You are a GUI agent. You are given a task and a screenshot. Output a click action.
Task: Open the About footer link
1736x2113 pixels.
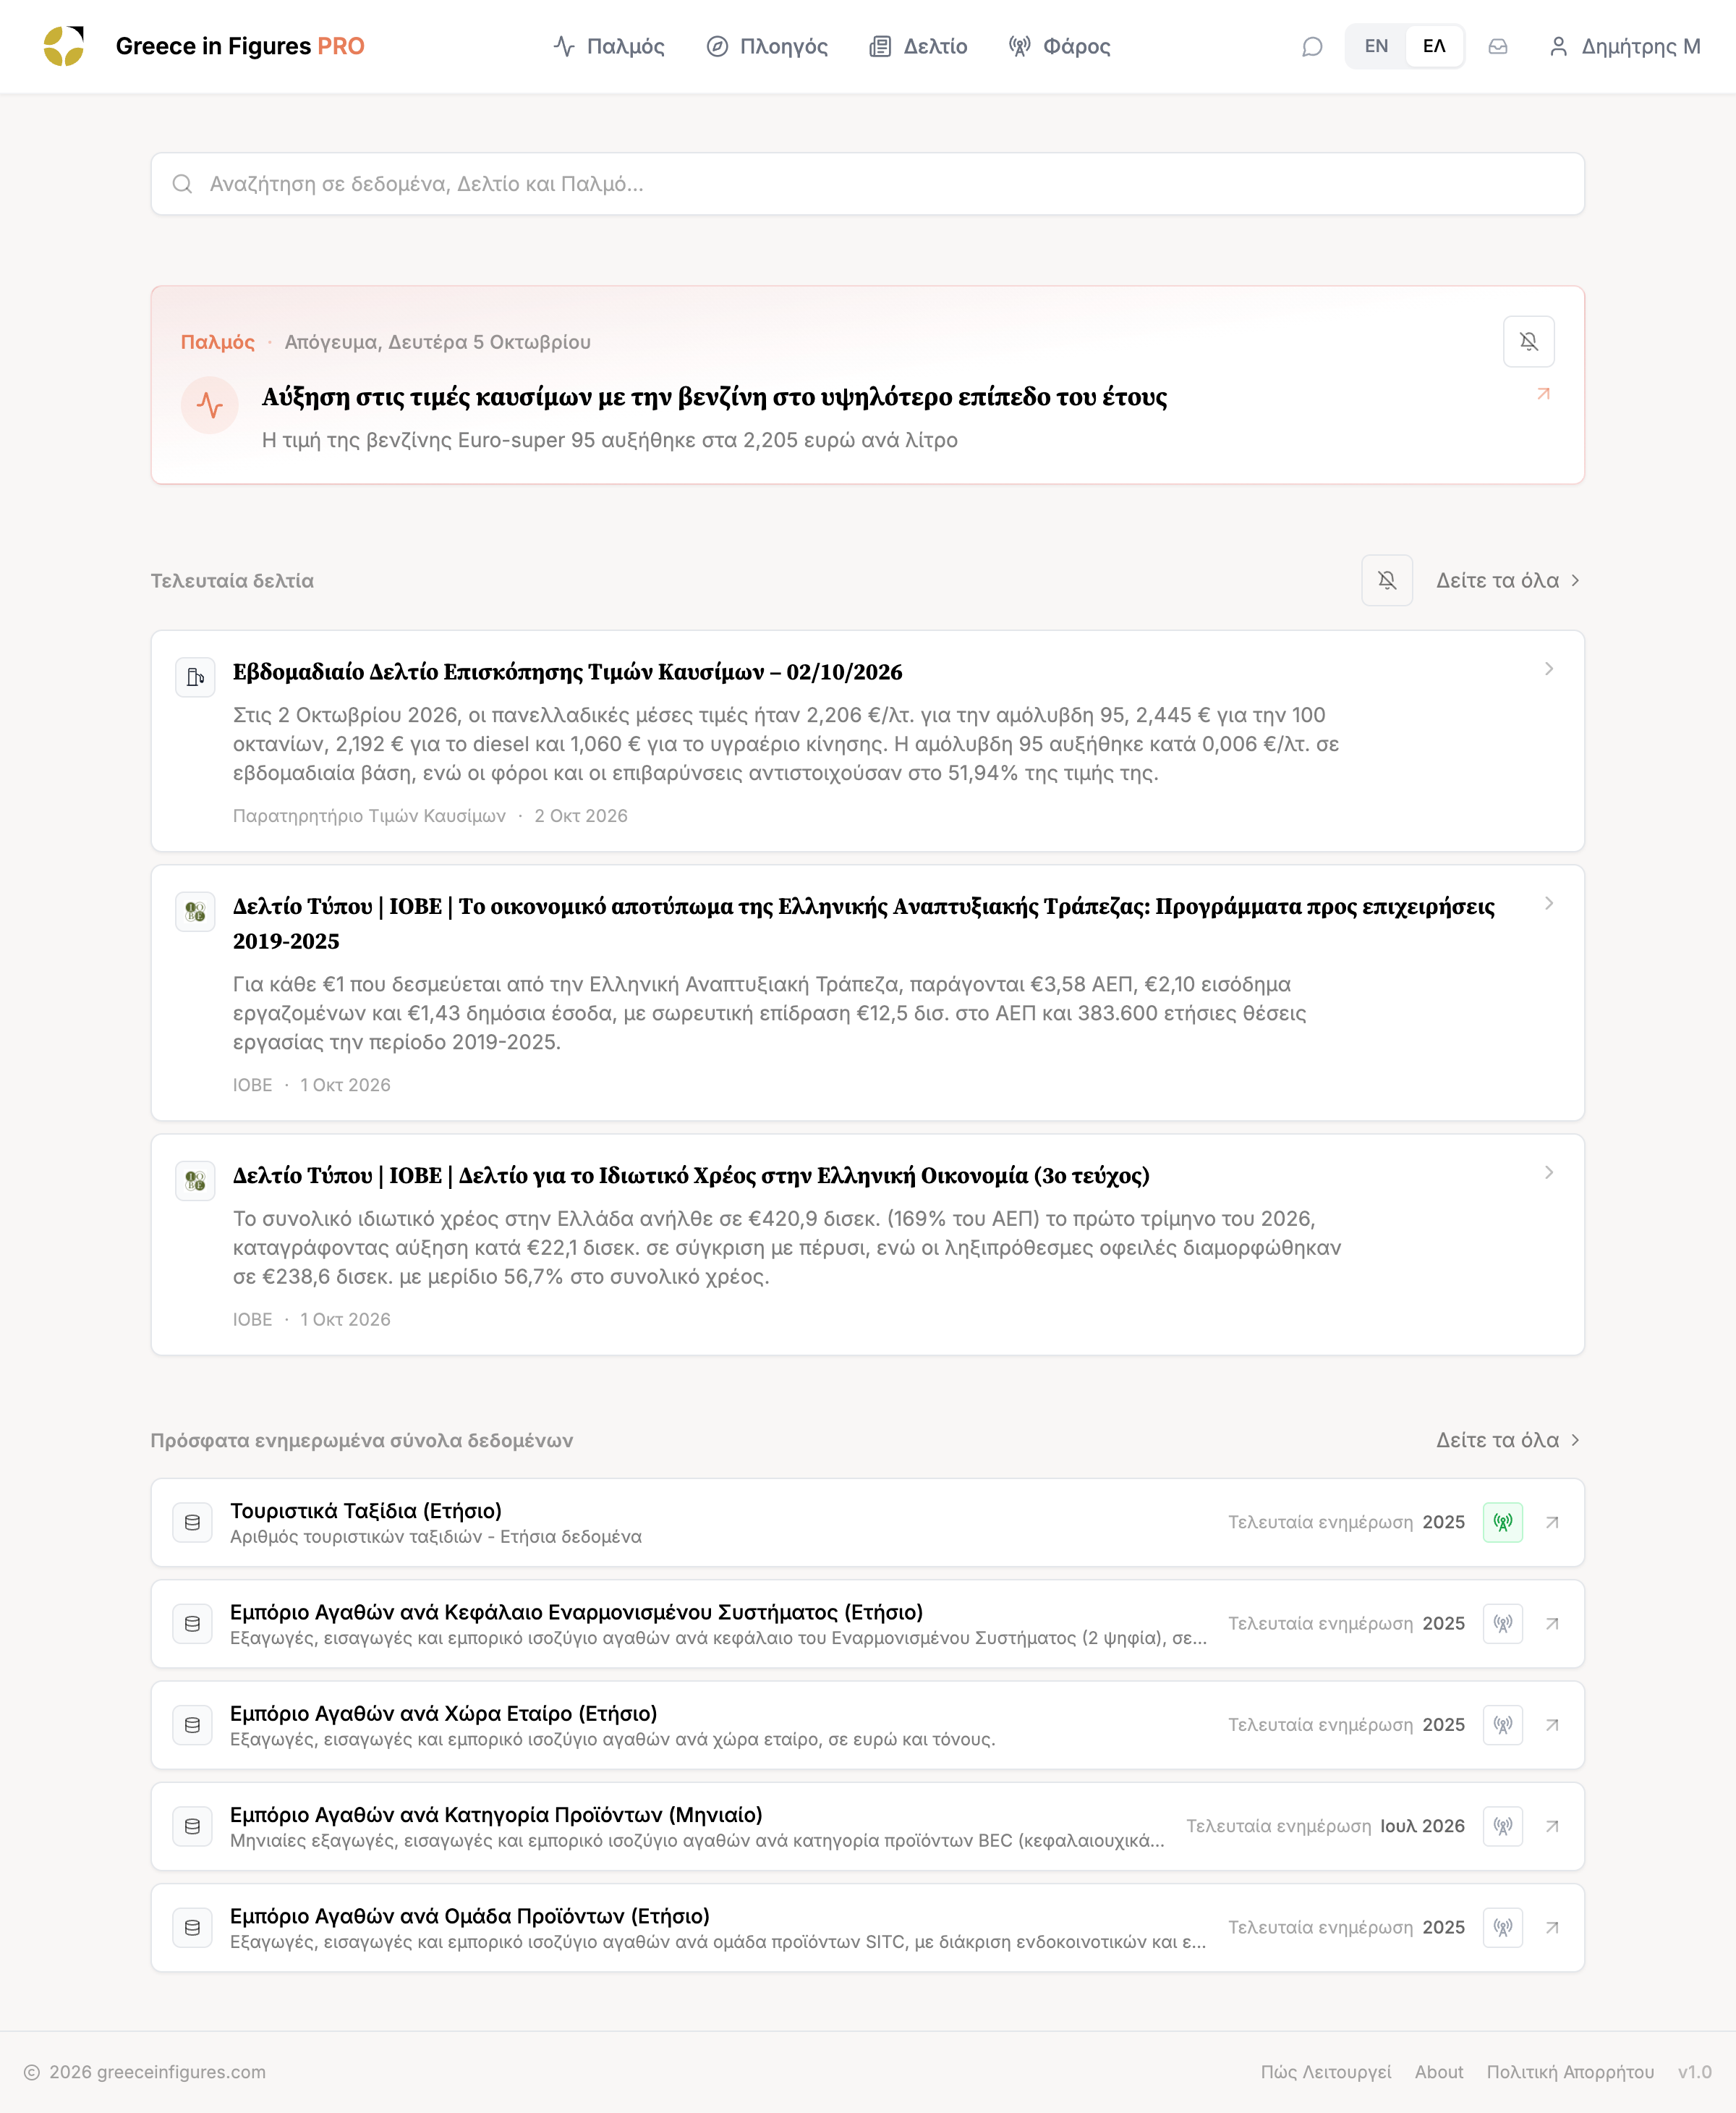coord(1438,2072)
